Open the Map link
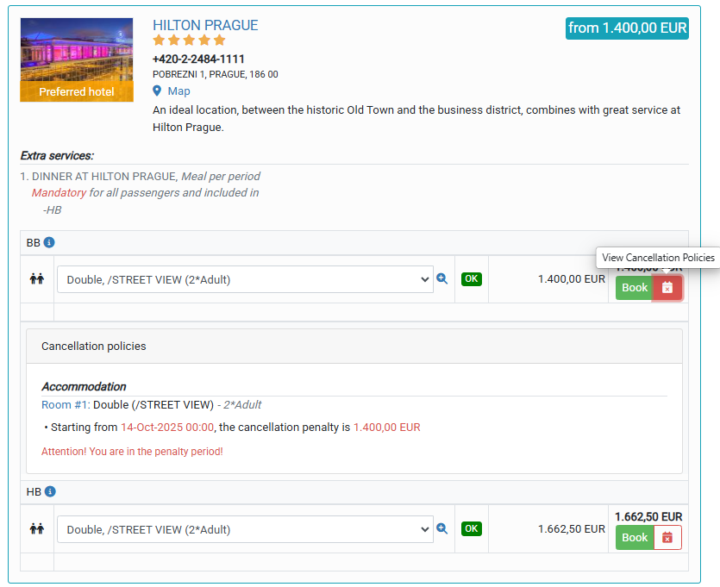720x587 pixels. 178,91
